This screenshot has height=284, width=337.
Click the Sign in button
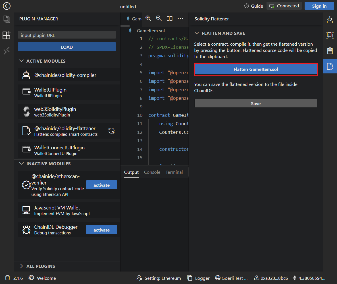[x=319, y=6]
